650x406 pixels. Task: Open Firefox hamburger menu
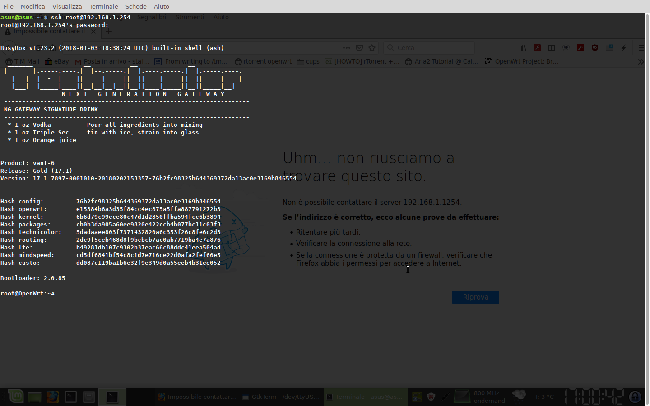(641, 48)
